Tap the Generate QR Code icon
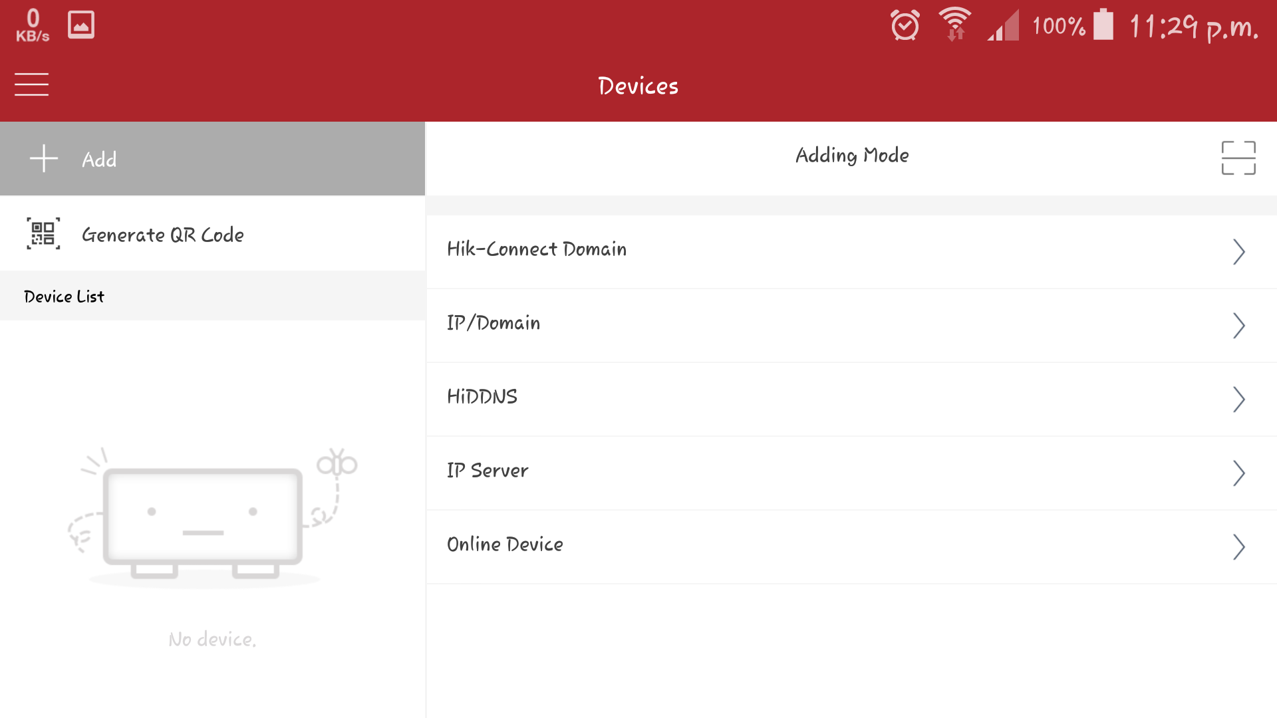This screenshot has width=1277, height=718. click(x=43, y=234)
